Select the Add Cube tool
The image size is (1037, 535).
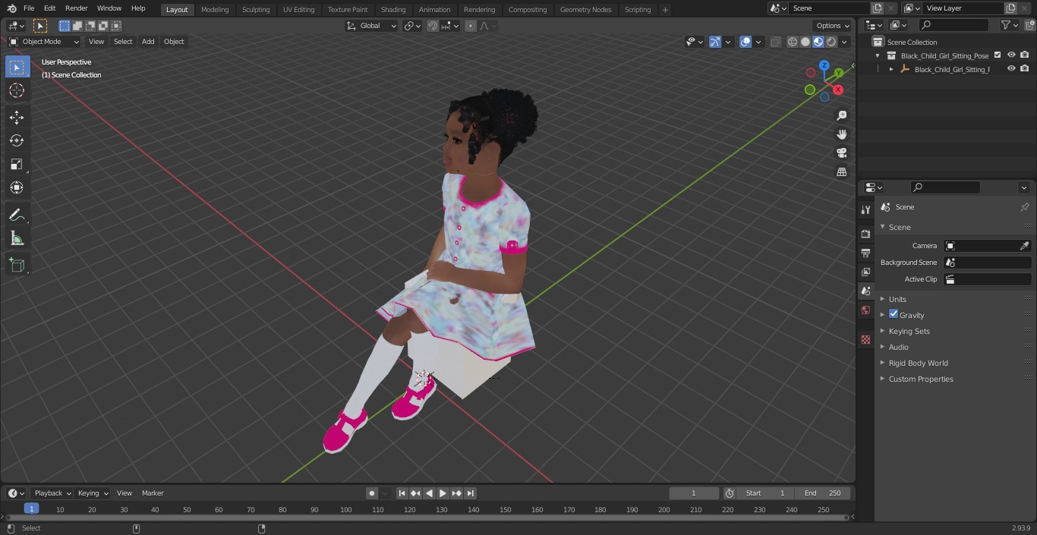(x=17, y=265)
